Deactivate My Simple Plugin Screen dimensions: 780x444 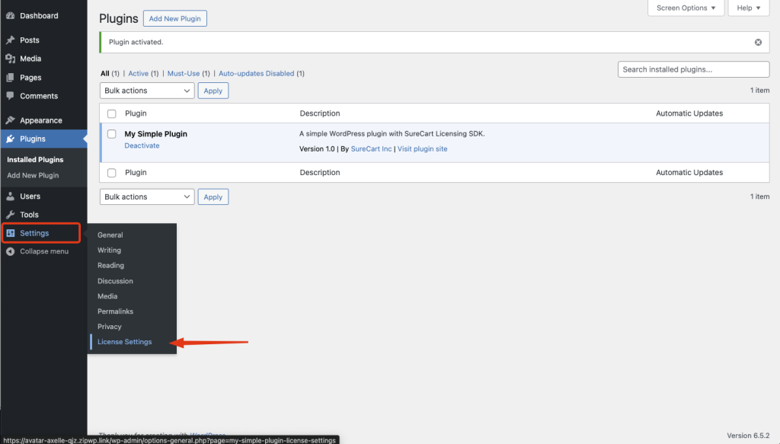click(142, 145)
